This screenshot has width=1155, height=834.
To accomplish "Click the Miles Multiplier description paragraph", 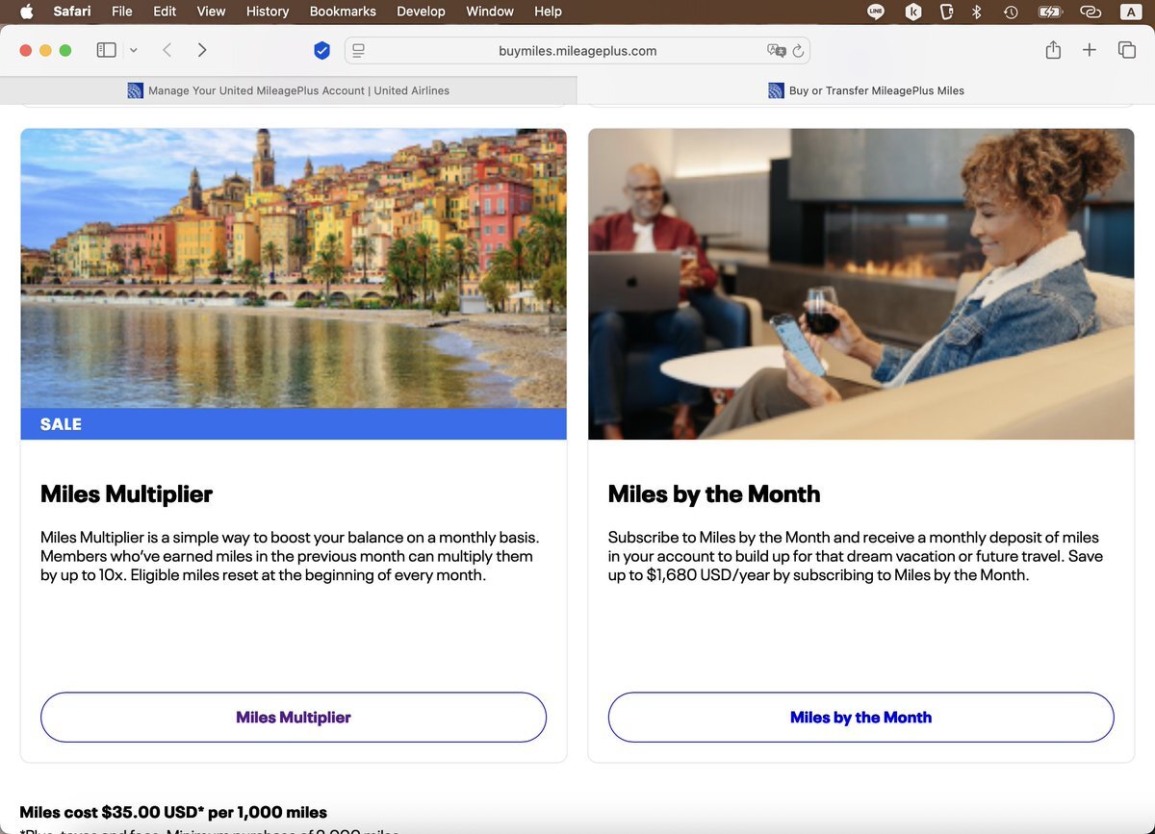I will click(x=290, y=556).
